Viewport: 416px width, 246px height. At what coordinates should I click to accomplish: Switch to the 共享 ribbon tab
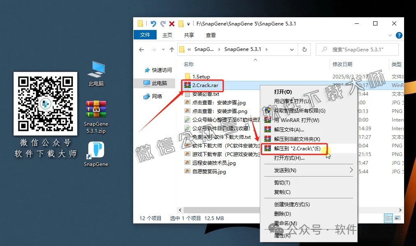pyautogui.click(x=189, y=35)
